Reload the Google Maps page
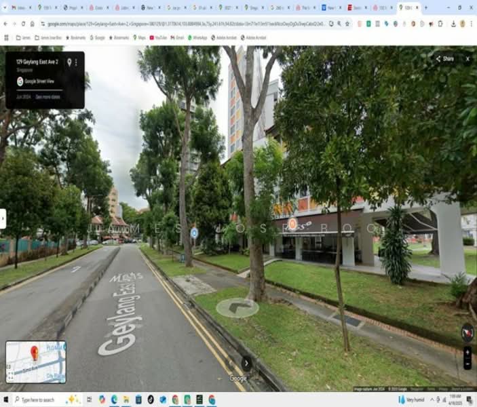Viewport: 477px width, 407px height. click(23, 24)
